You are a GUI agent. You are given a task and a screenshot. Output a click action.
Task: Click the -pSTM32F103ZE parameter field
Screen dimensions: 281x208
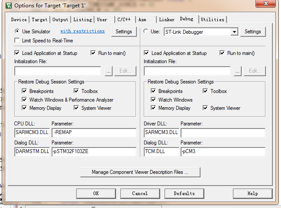94,152
